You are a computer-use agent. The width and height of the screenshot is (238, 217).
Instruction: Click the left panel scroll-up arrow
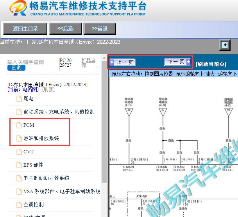pos(104,58)
